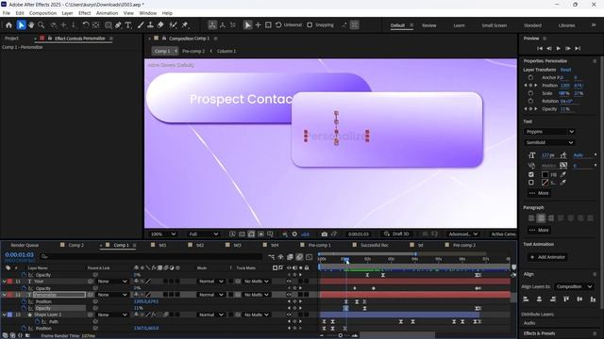Viewport: 604px width, 339px height.
Task: Select the Puppet Pin tool
Action: click(x=185, y=25)
